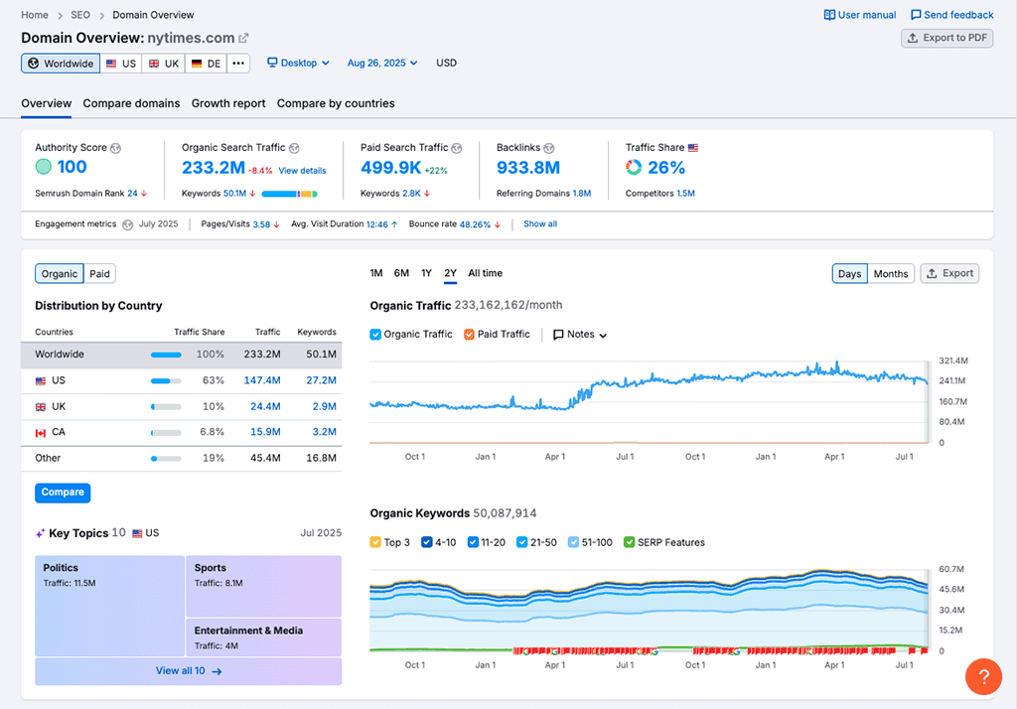Open the Sports topic tile
1017x709 pixels.
(263, 586)
